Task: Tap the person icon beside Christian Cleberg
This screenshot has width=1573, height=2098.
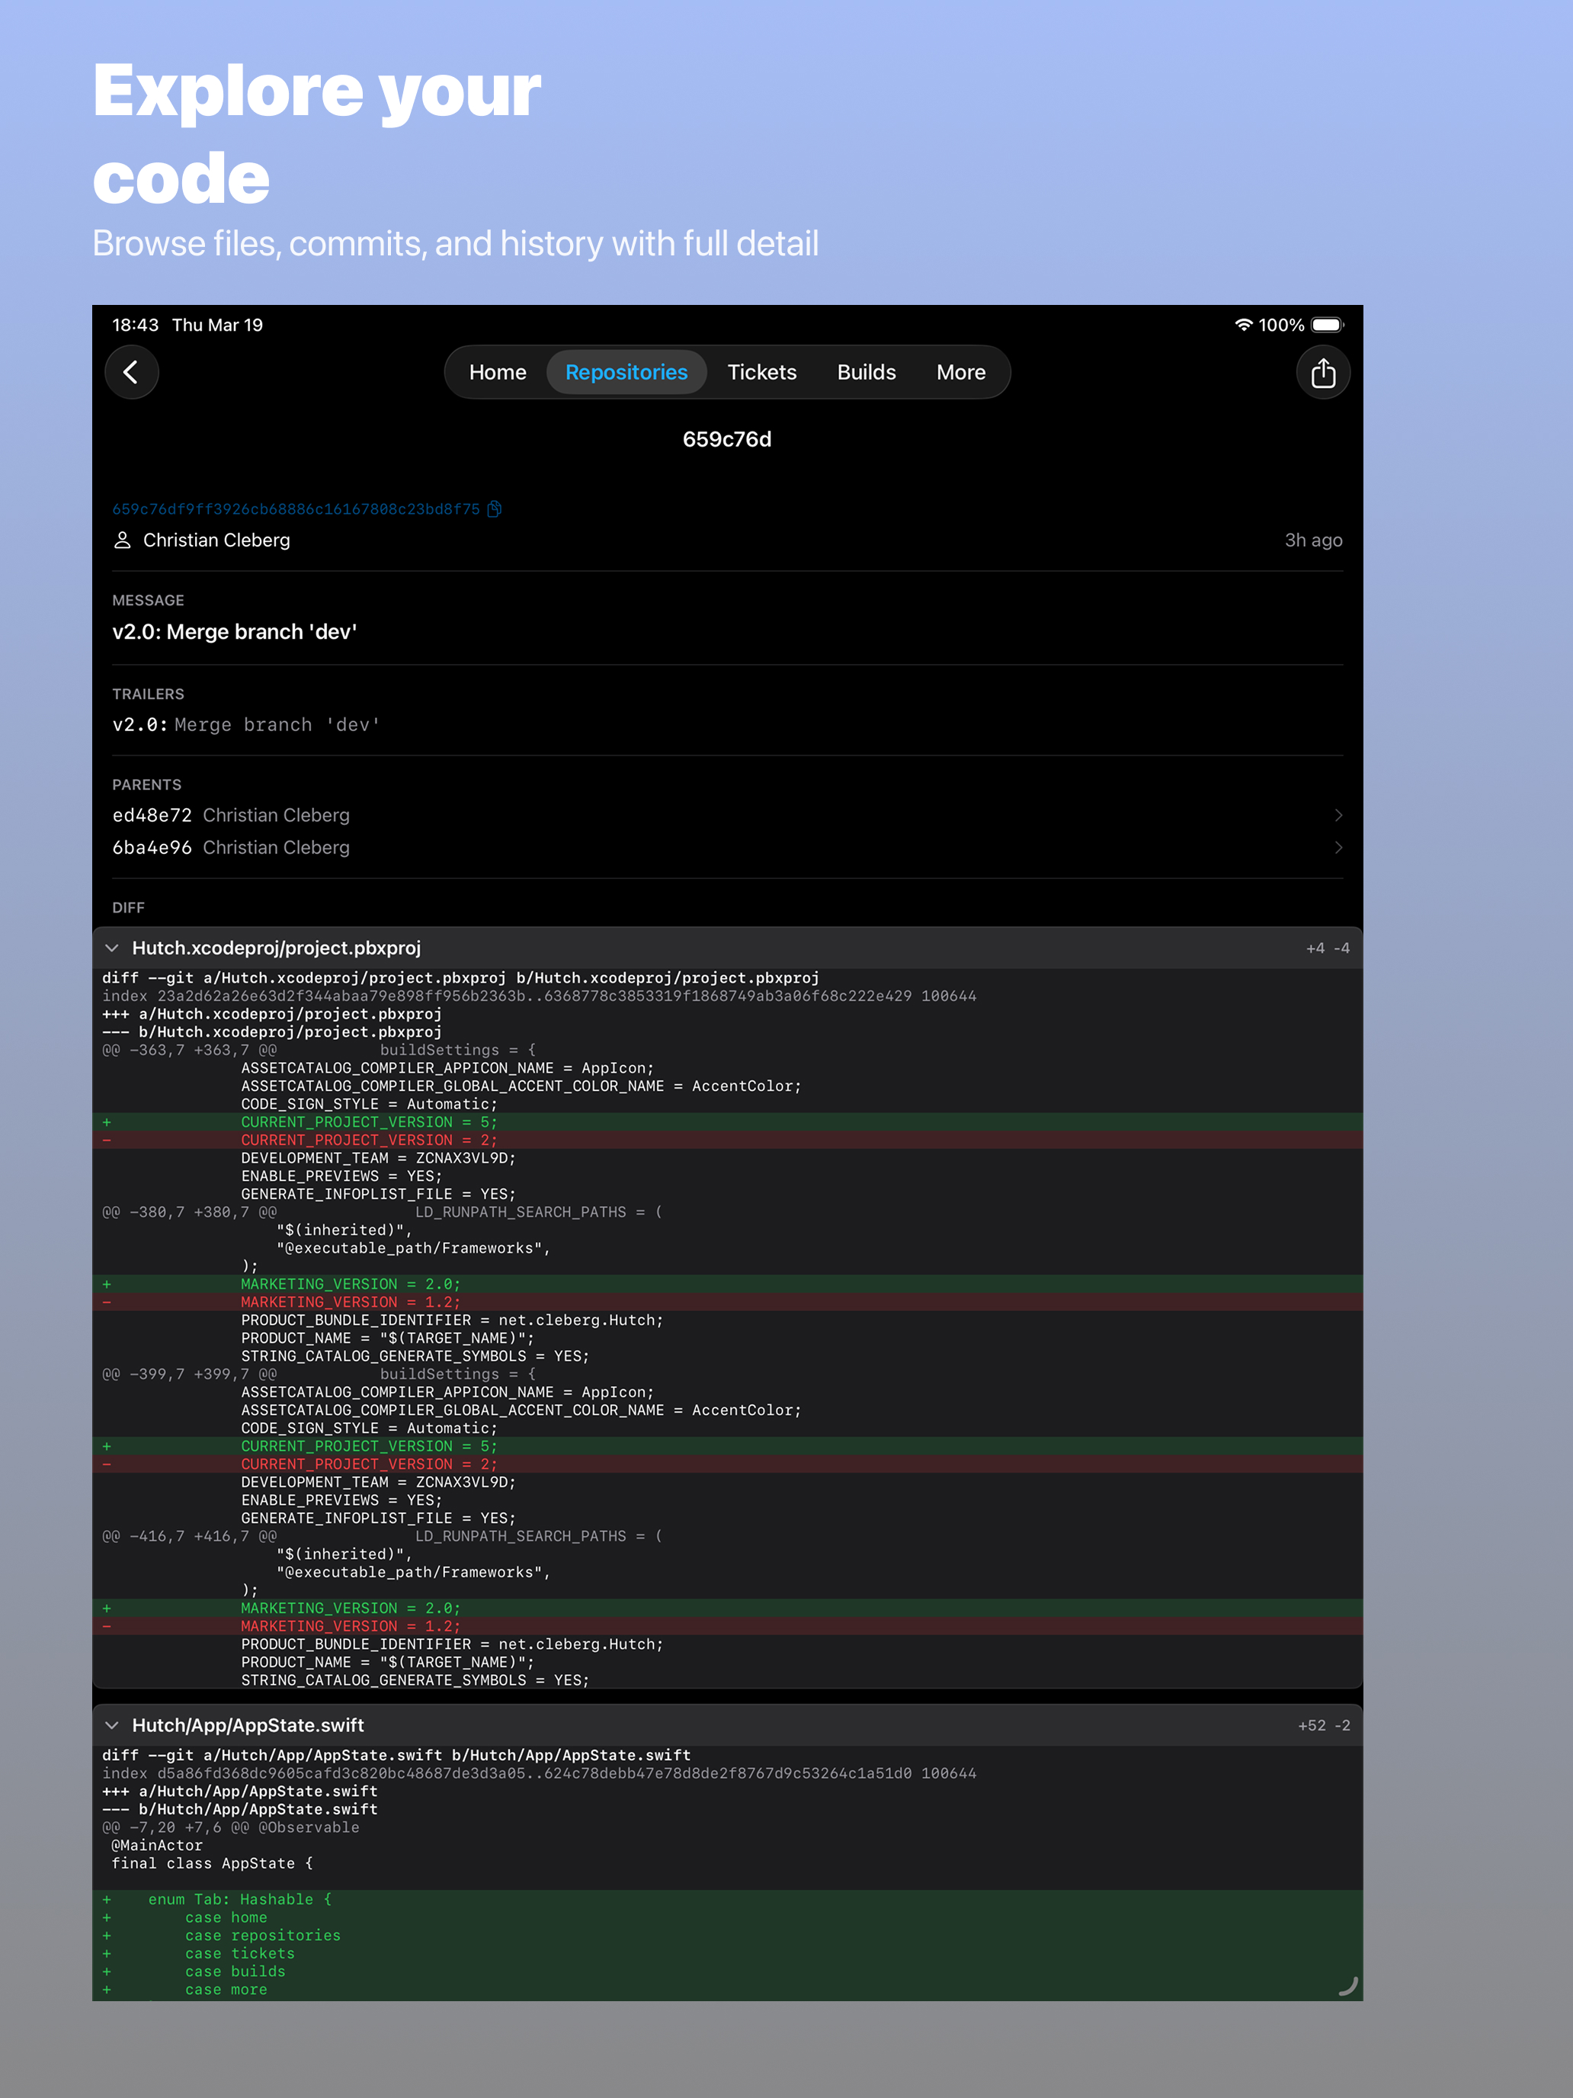Action: click(122, 540)
